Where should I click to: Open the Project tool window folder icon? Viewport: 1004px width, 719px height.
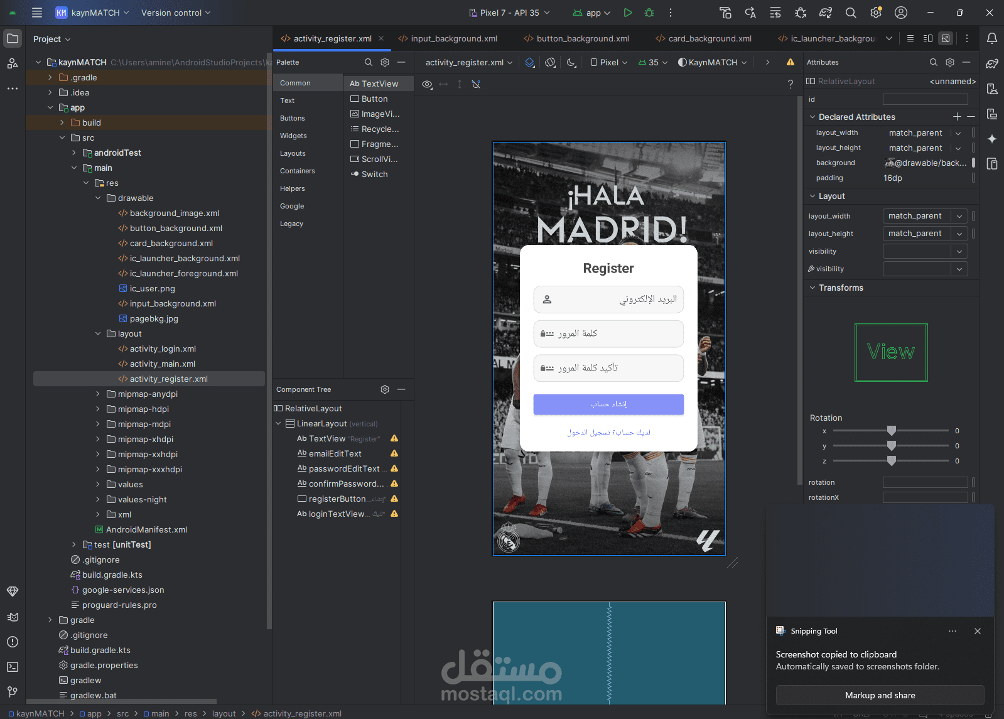pos(13,38)
